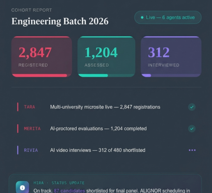
Task: Click the 'Engineering Batch 2026' heading
Action: (x=60, y=21)
